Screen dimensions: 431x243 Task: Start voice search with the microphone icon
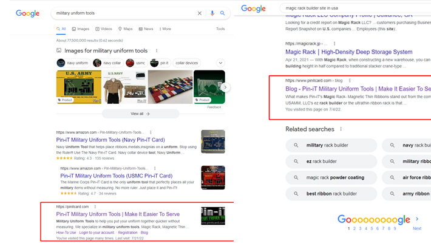tap(212, 13)
